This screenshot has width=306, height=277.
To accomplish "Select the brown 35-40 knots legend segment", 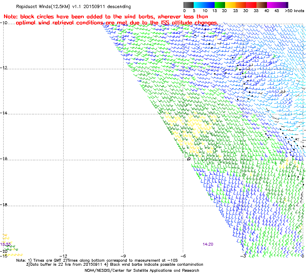I will [262, 5].
